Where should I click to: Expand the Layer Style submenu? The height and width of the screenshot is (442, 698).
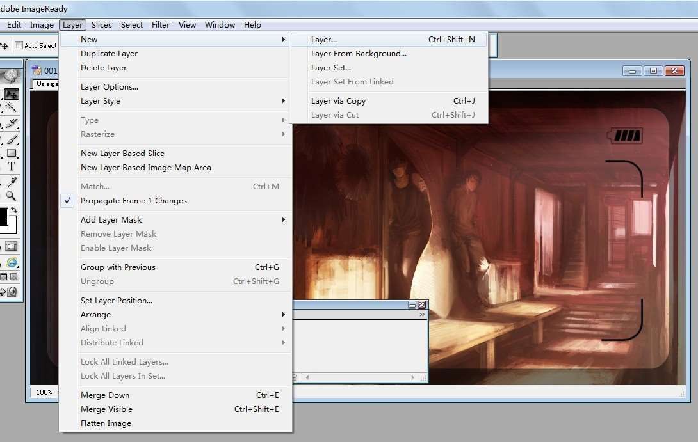coord(284,101)
